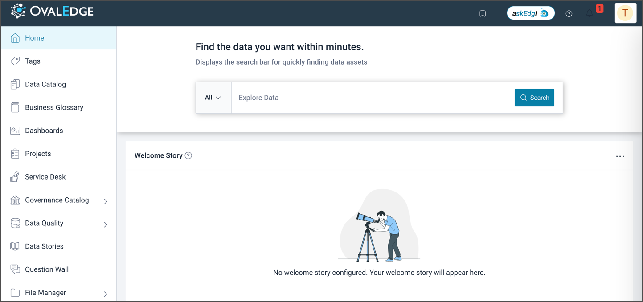Click the help question mark icon in header

569,14
